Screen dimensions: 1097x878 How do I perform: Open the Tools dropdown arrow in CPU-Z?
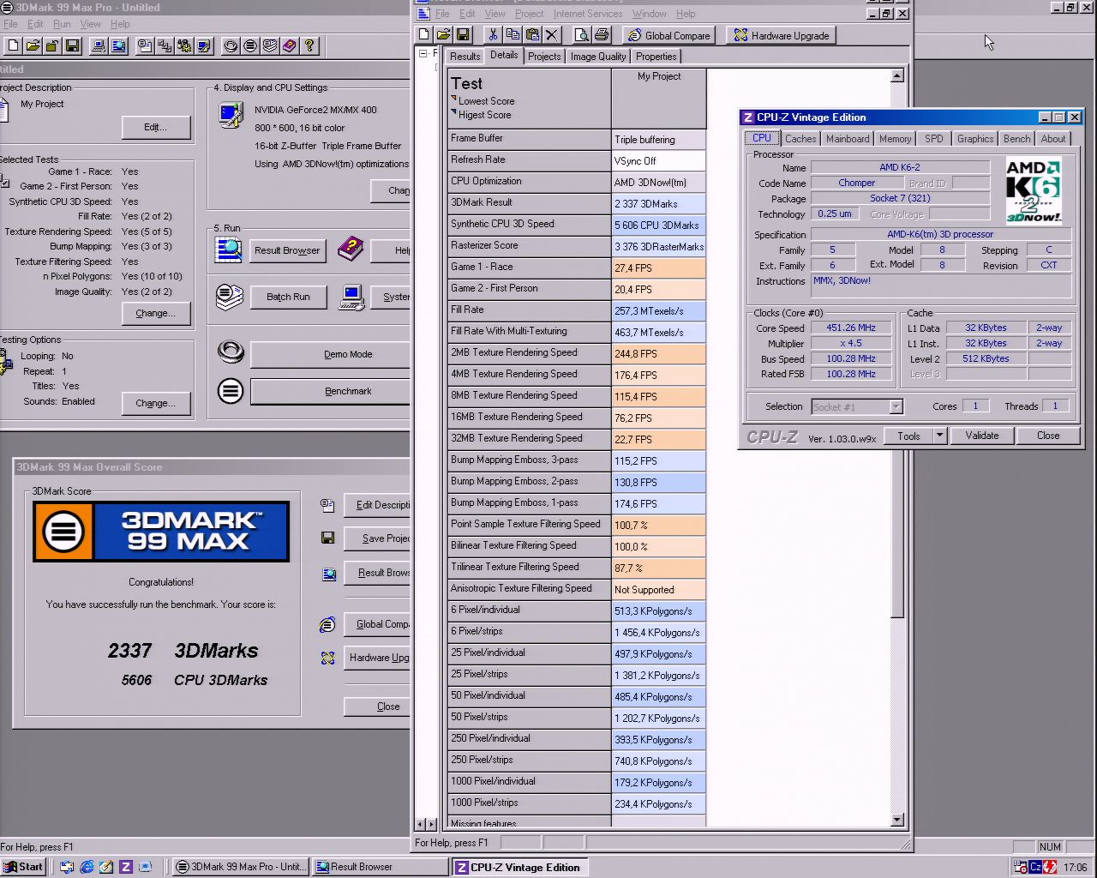point(939,436)
